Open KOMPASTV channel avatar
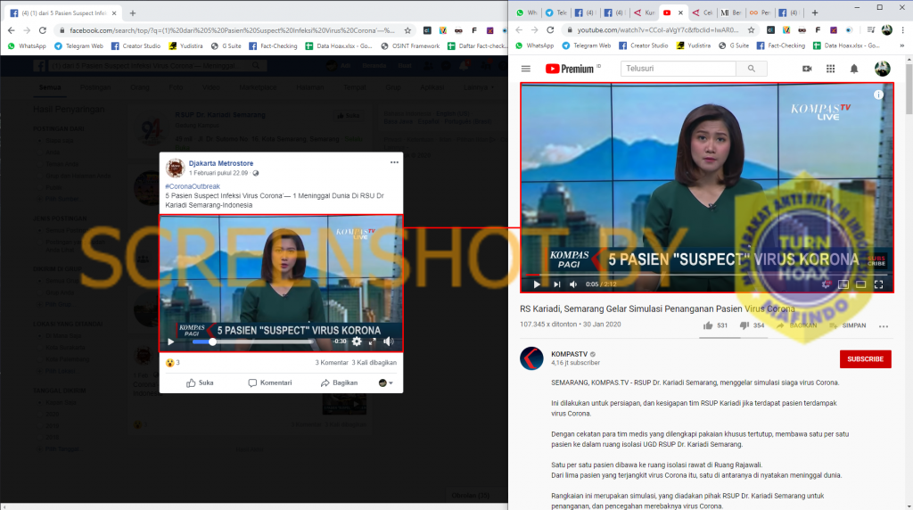Image resolution: width=913 pixels, height=510 pixels. [x=531, y=358]
